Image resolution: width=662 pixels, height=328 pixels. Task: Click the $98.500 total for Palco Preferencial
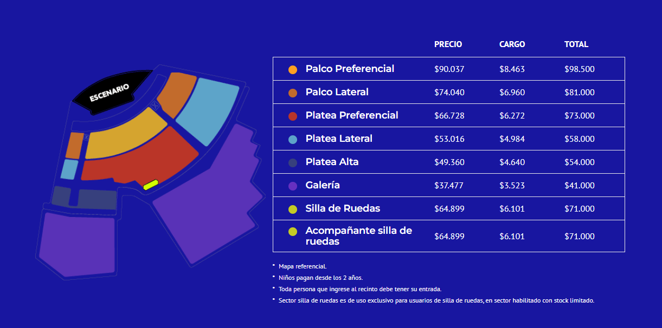click(x=579, y=69)
